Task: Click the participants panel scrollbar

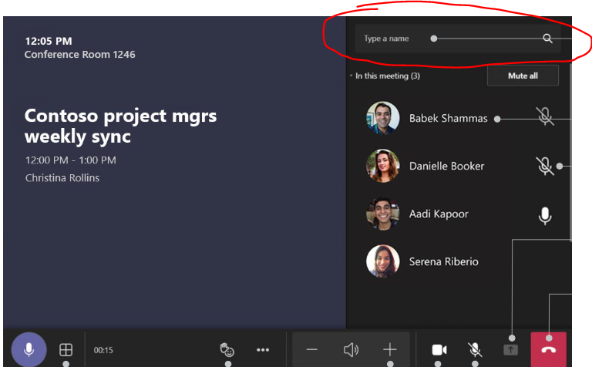Action: (570, 151)
